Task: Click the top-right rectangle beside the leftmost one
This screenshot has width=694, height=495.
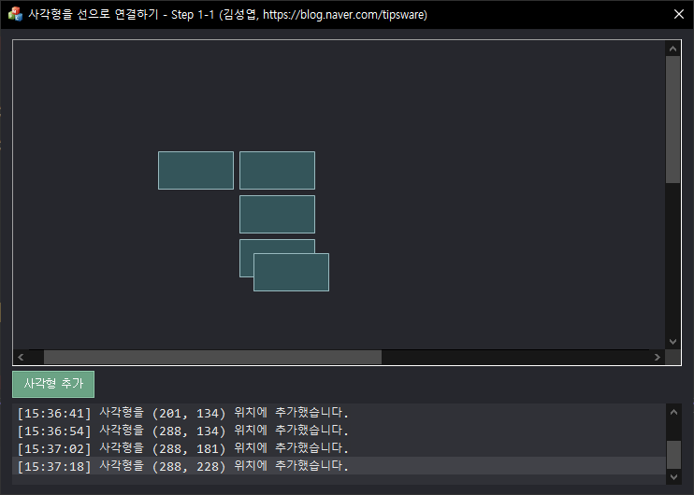Action: click(x=277, y=170)
